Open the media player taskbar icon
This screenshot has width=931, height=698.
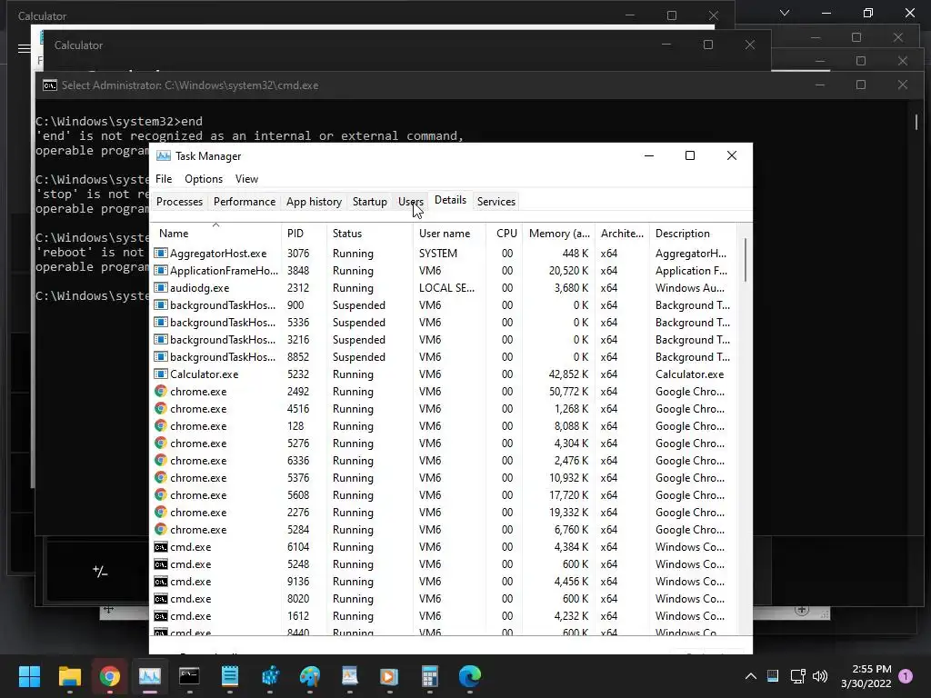389,676
